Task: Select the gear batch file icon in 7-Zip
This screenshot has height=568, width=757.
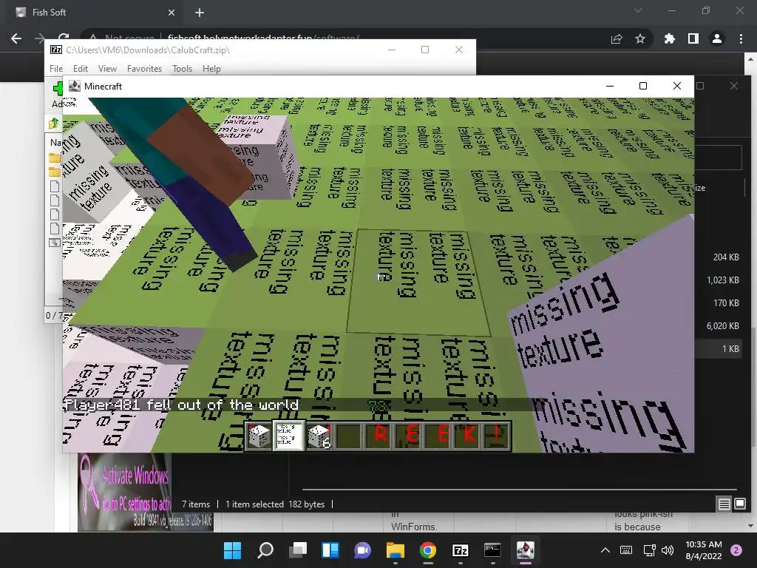Action: point(55,243)
